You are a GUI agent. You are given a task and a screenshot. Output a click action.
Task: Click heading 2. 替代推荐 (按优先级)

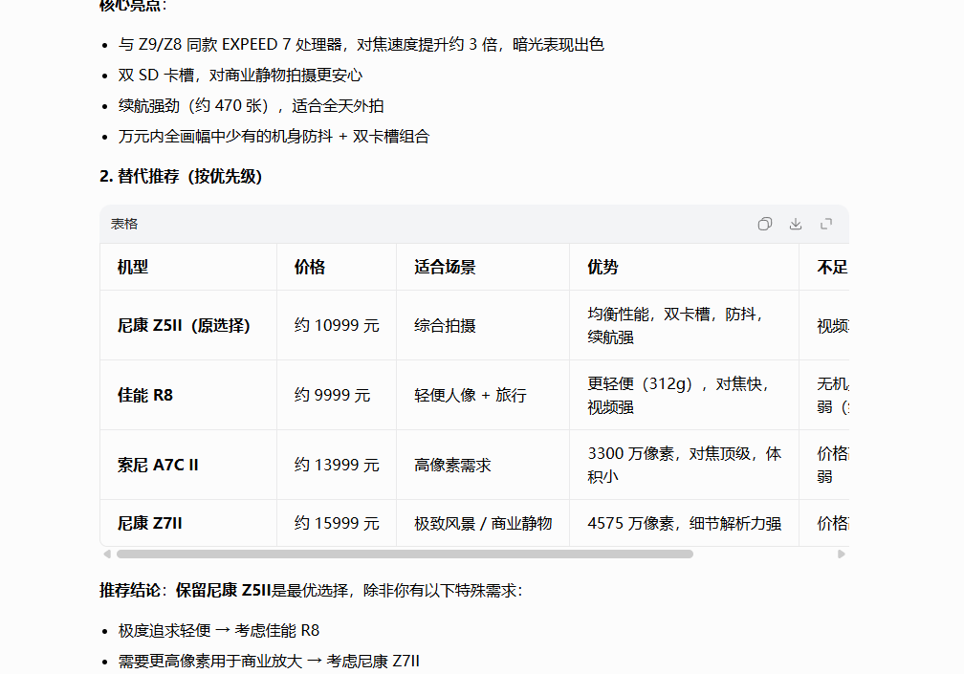pyautogui.click(x=181, y=176)
